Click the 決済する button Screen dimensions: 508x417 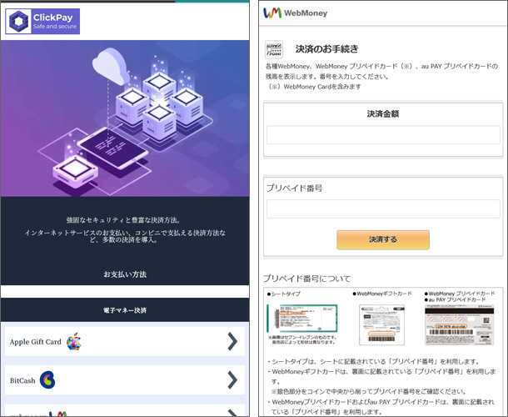click(383, 240)
